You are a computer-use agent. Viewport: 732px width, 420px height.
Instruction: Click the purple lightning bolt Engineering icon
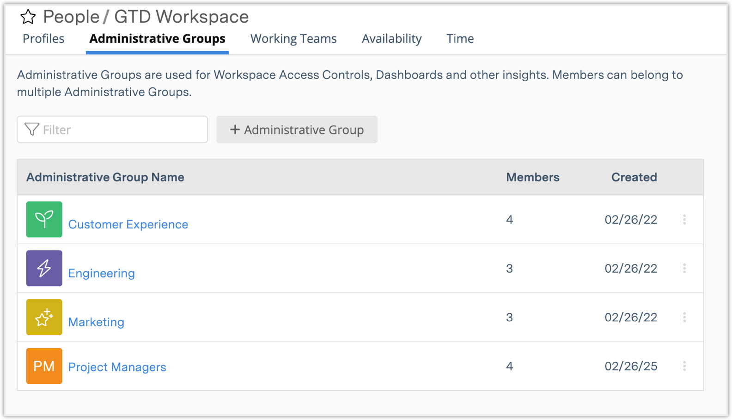44,268
